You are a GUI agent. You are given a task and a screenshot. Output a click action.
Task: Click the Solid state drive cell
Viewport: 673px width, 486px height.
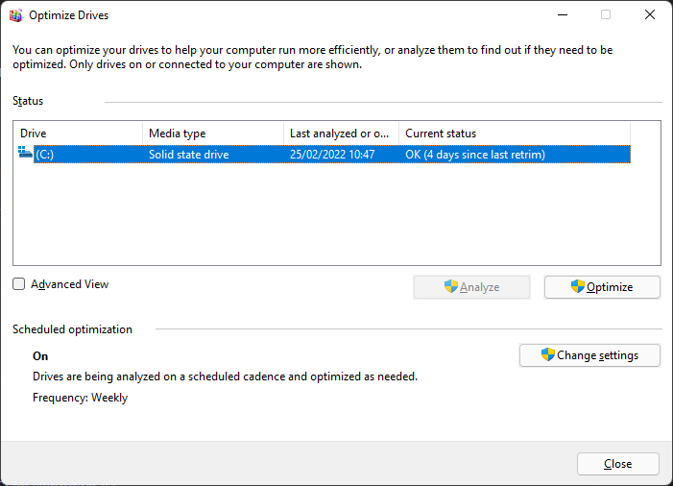(x=188, y=155)
